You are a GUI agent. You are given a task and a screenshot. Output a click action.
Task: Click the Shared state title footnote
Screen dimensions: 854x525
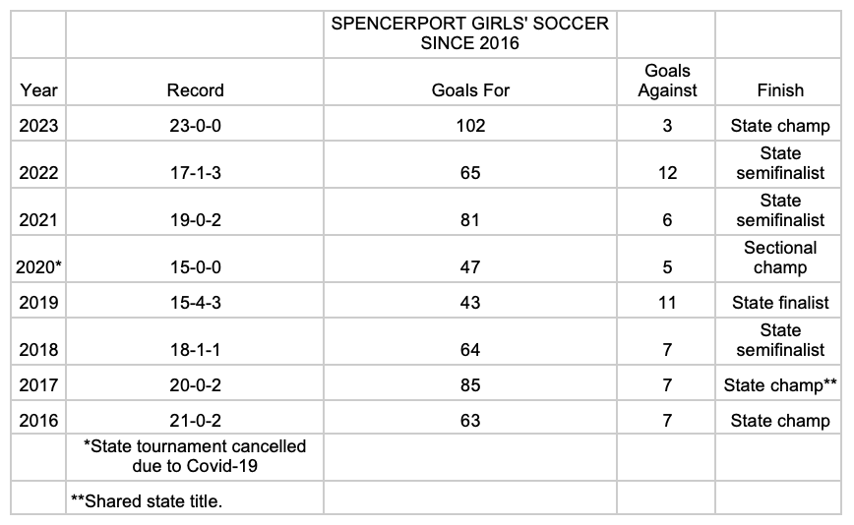click(x=147, y=501)
